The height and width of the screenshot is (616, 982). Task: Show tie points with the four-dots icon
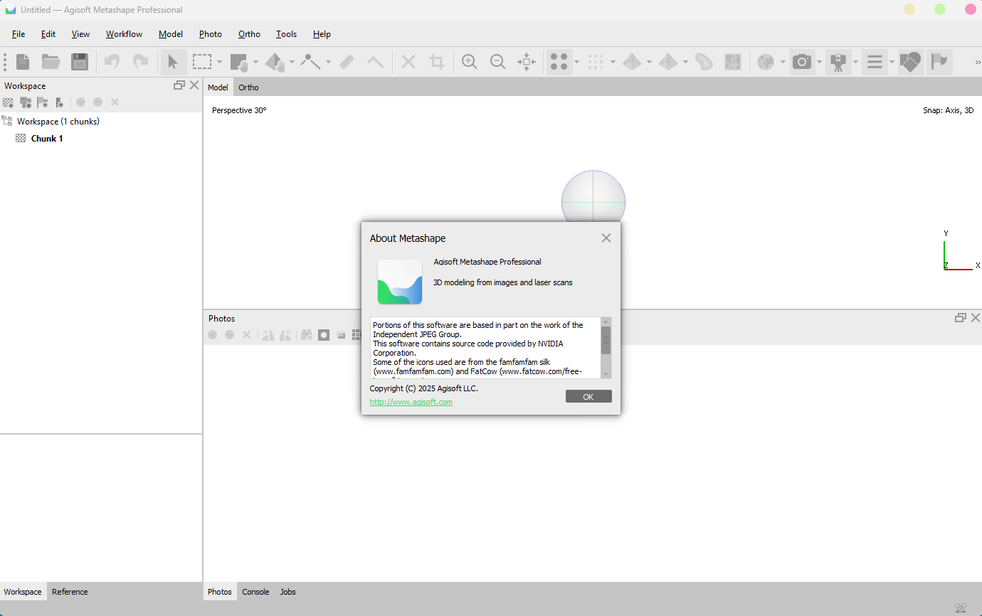coord(559,62)
